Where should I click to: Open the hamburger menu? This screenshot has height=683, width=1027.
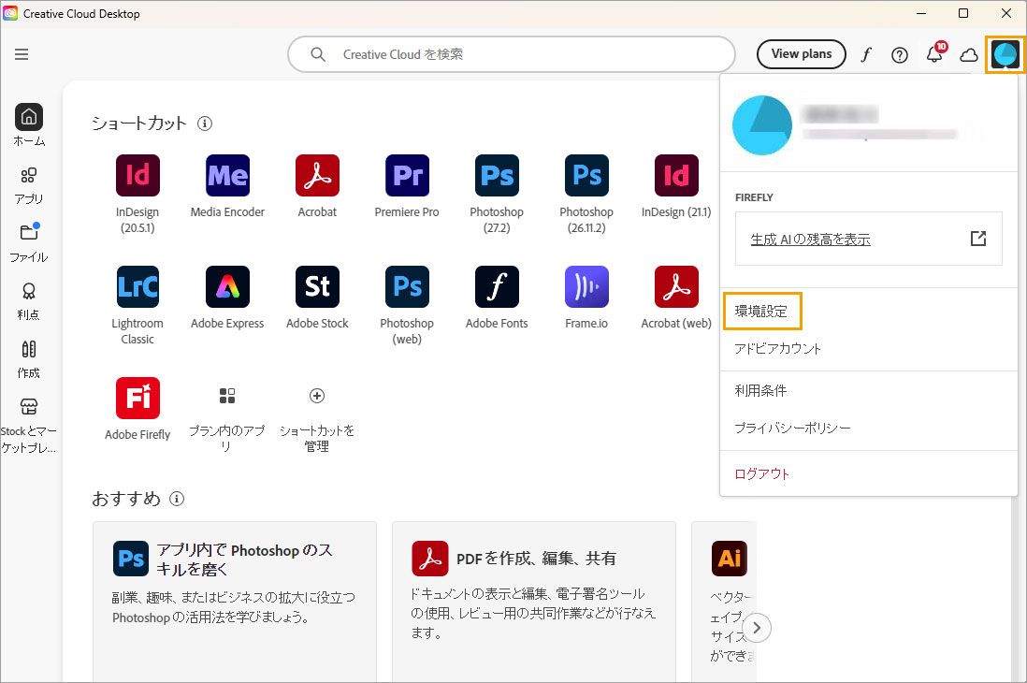(22, 54)
